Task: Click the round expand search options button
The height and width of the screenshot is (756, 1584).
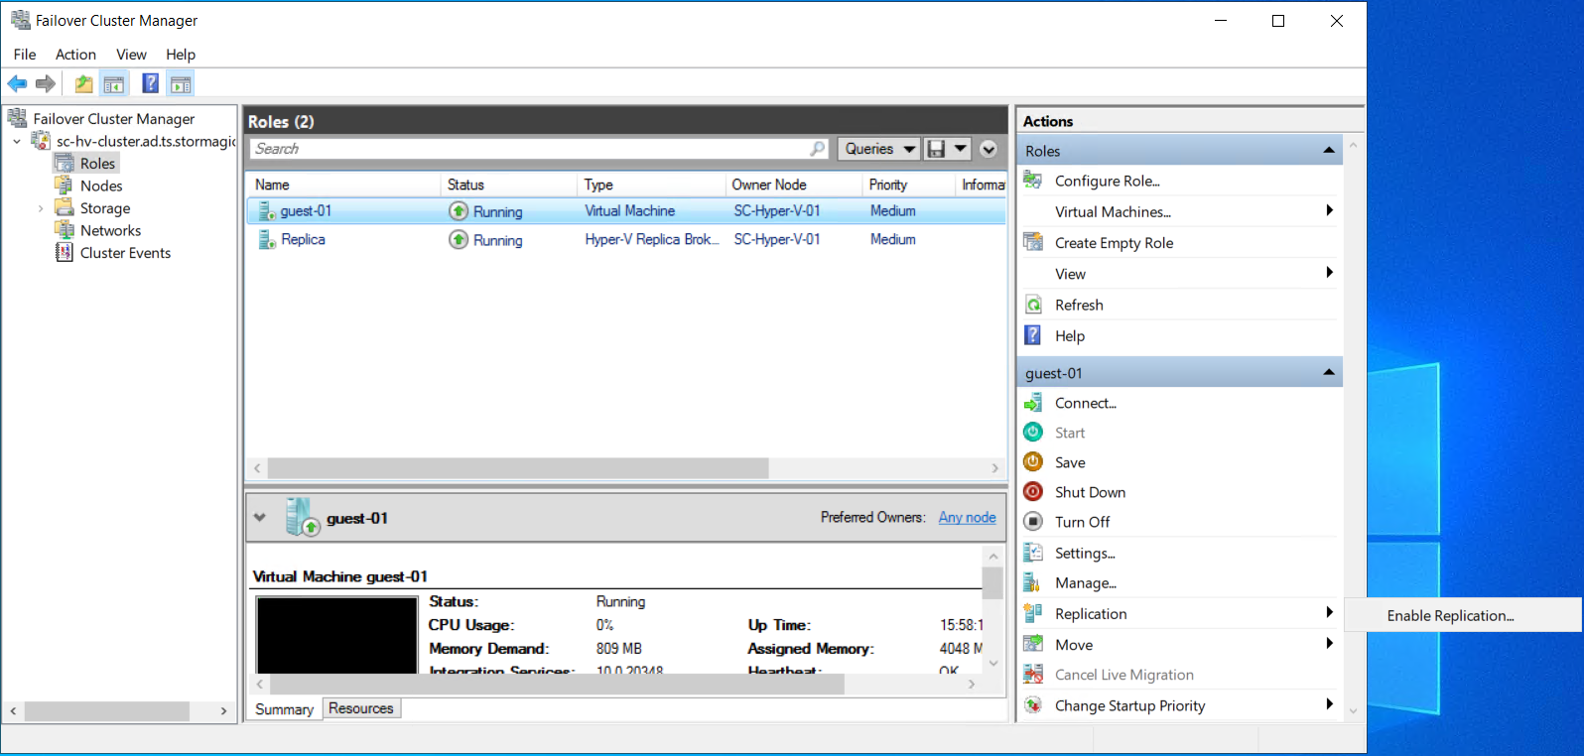Action: coord(989,149)
